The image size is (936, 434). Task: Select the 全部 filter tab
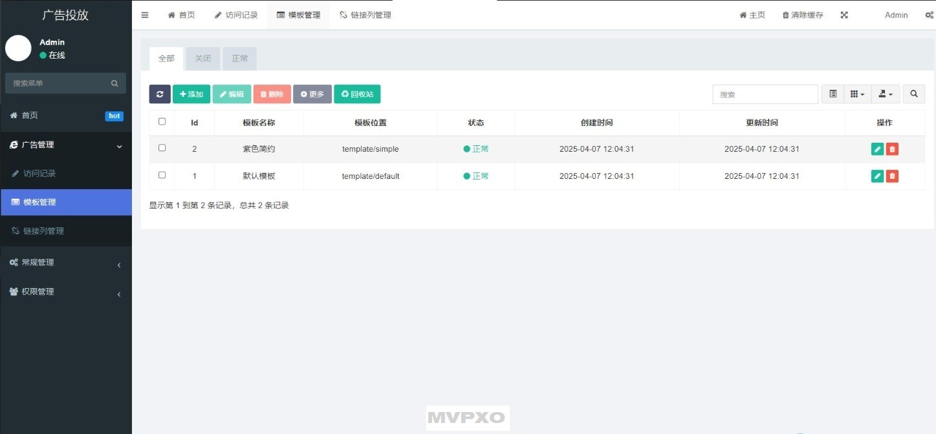tap(166, 58)
